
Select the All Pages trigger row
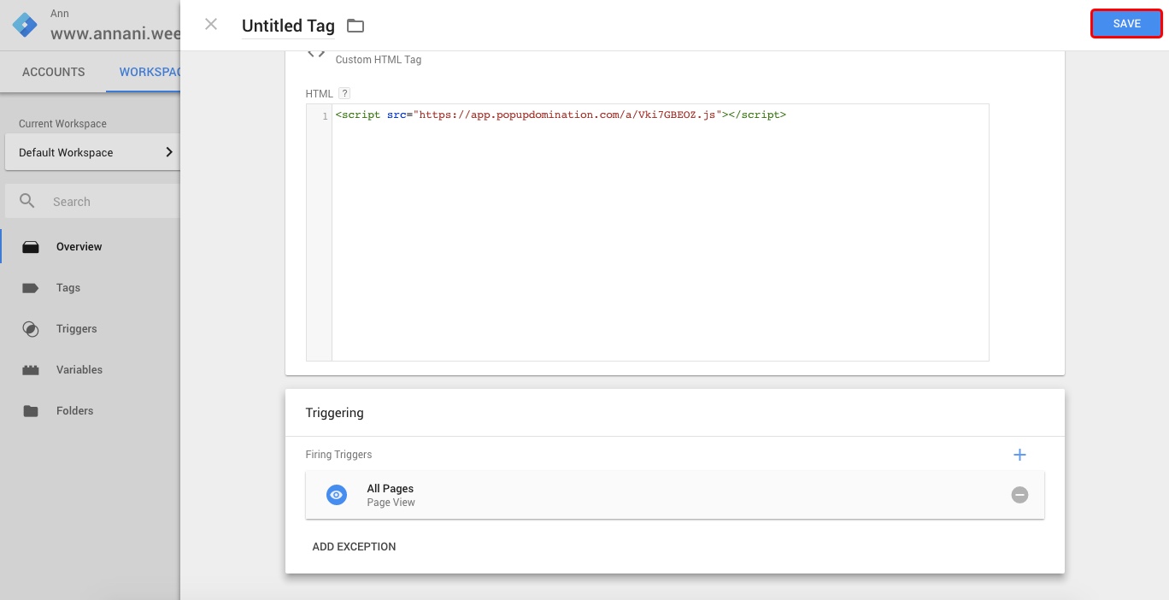tap(675, 495)
